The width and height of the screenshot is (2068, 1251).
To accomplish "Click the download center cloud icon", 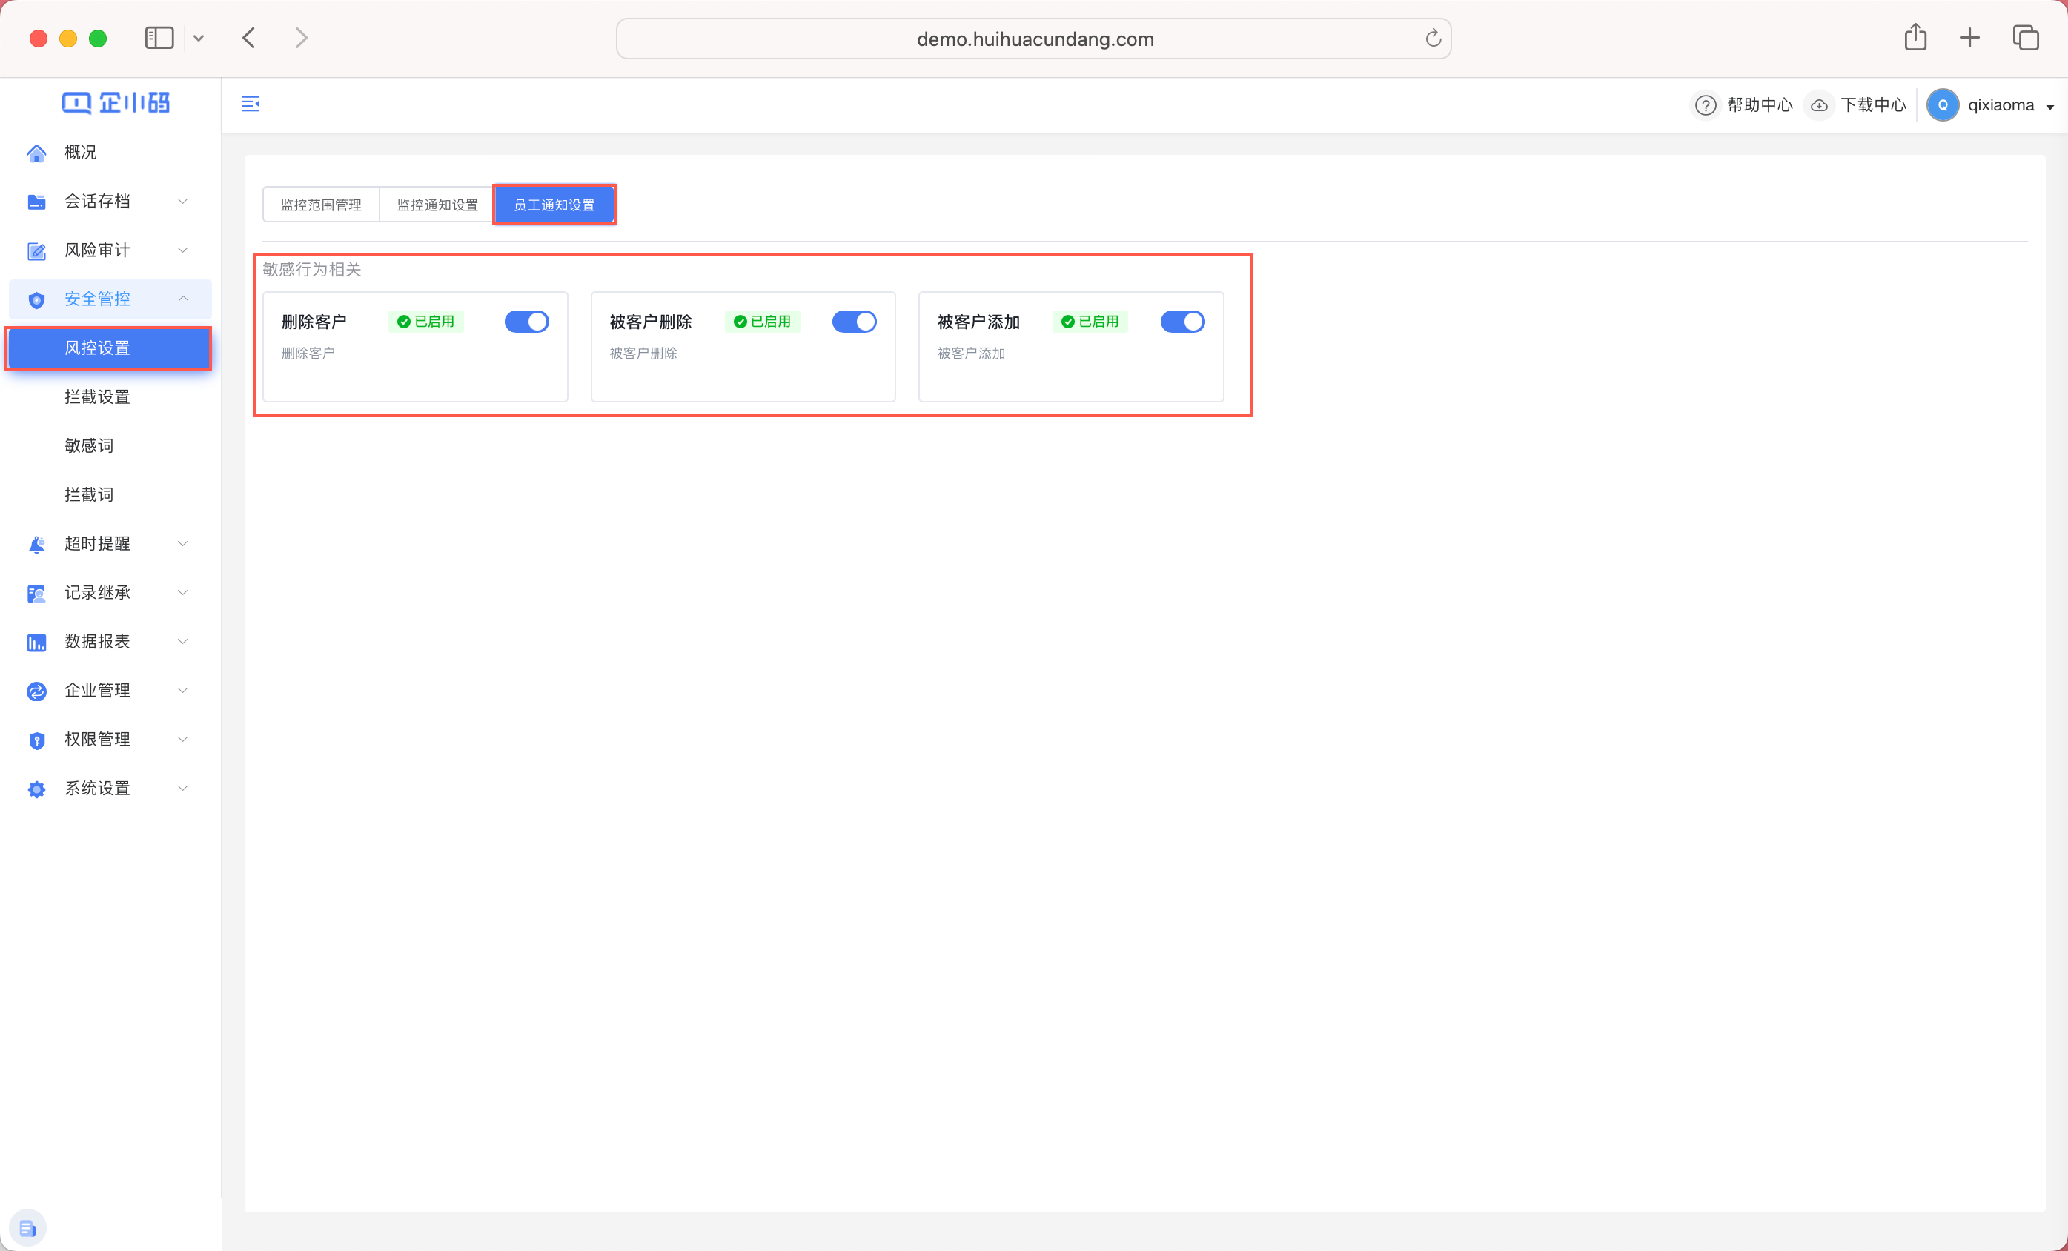I will point(1819,105).
